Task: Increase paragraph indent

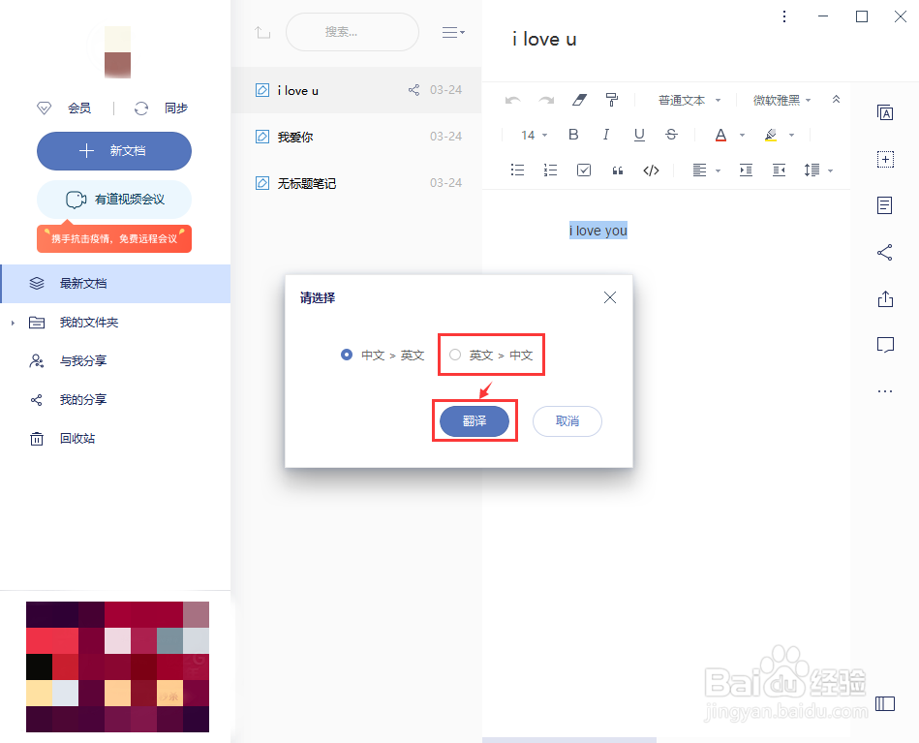Action: click(746, 170)
